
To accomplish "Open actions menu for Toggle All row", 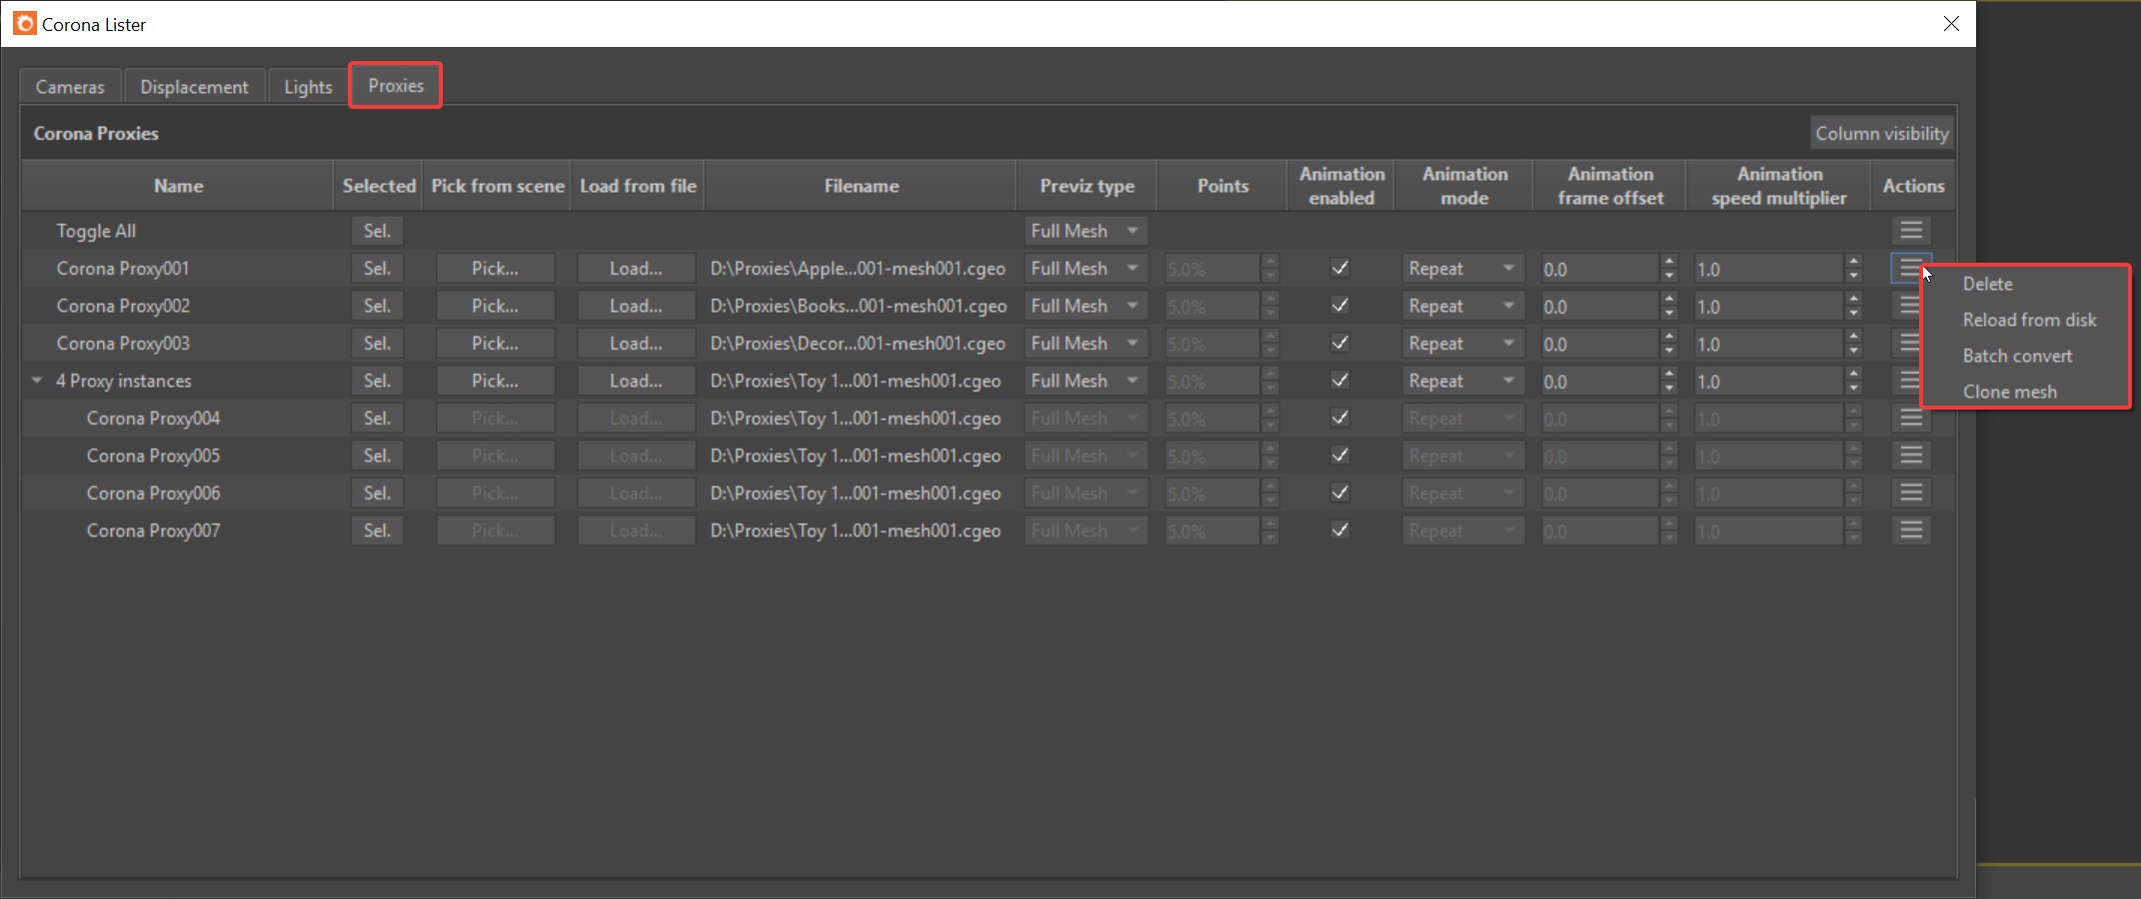I will click(1911, 231).
